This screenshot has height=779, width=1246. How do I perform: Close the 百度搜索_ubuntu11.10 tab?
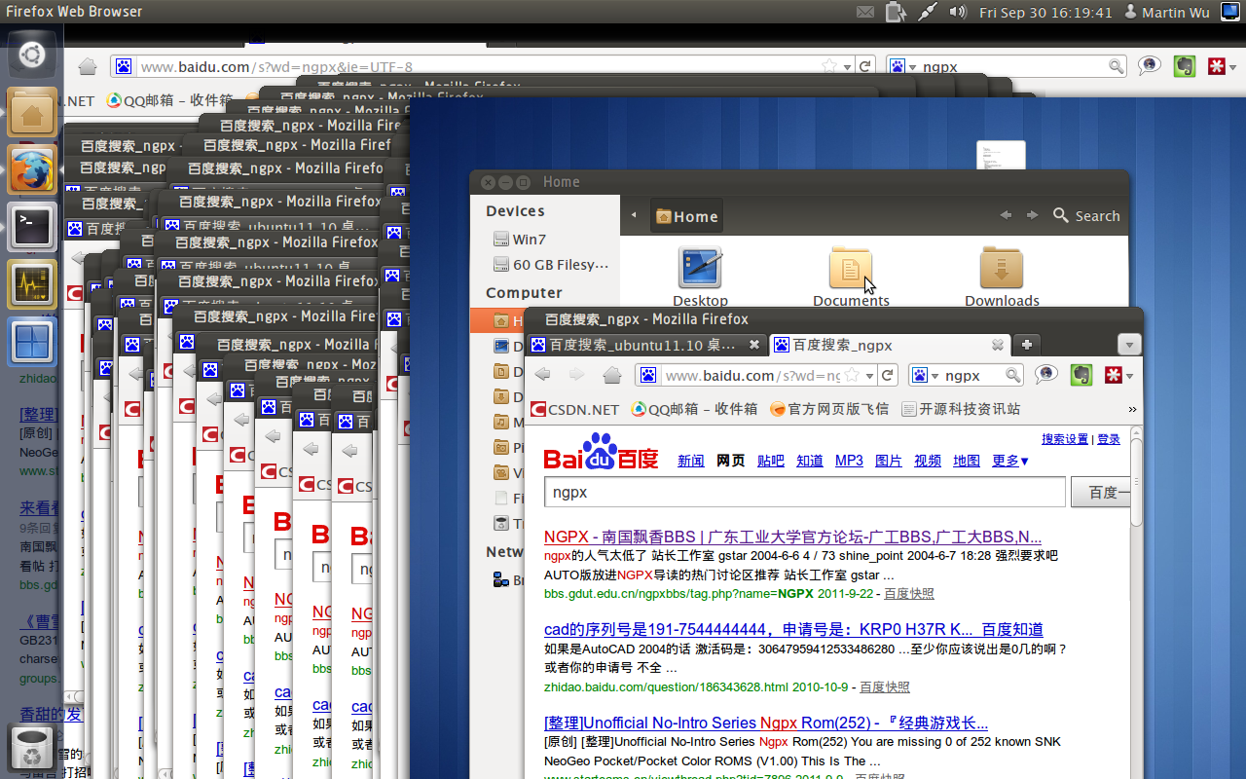coord(754,345)
